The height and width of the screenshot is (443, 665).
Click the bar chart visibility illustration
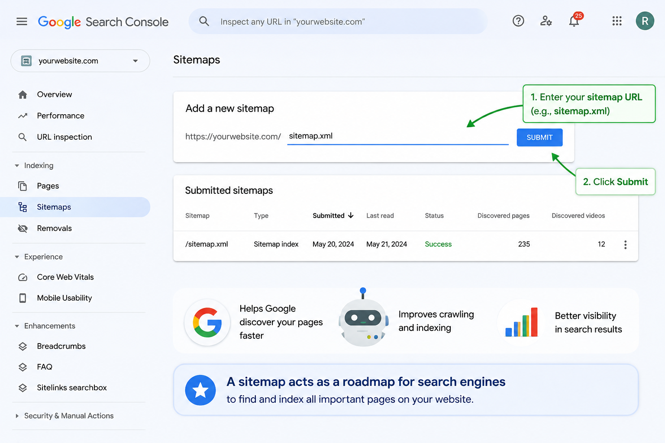tap(522, 322)
